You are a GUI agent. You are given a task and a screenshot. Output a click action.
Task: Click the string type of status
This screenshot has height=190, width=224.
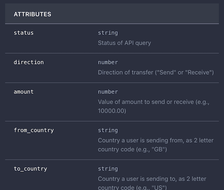coord(108,33)
